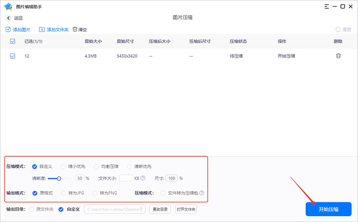Click the 4.3MB size cell
The image size is (358, 222).
coord(91,56)
